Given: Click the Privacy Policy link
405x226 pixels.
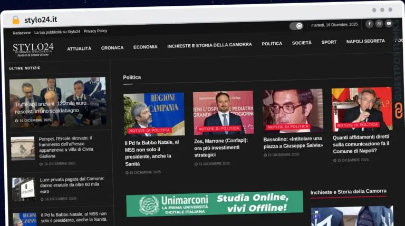Looking at the screenshot, I should [95, 31].
